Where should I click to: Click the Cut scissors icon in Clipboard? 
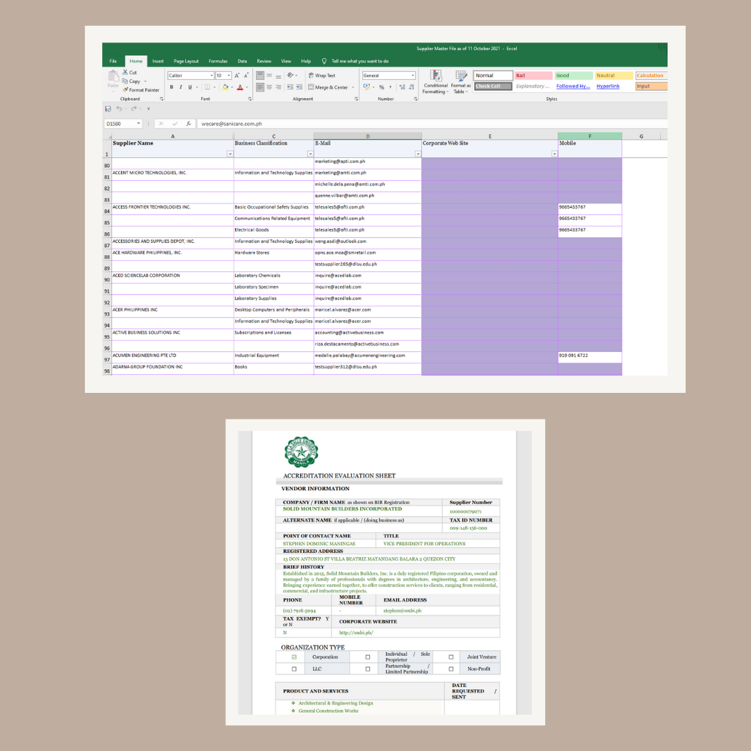click(125, 72)
